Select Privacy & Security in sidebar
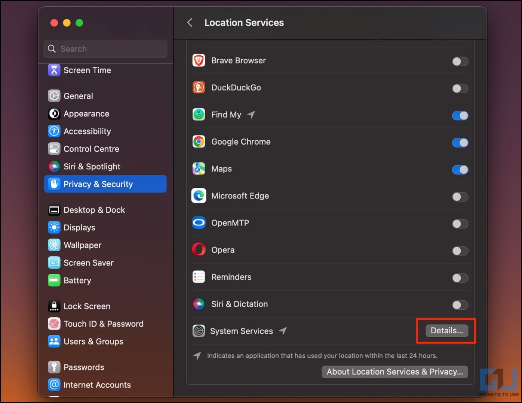Screen dimensions: 522x403 coord(105,184)
